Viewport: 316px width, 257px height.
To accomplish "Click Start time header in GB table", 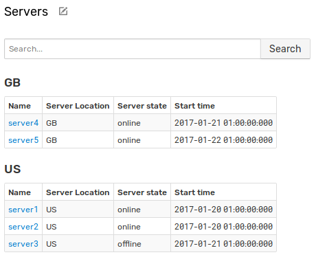I will (194, 106).
